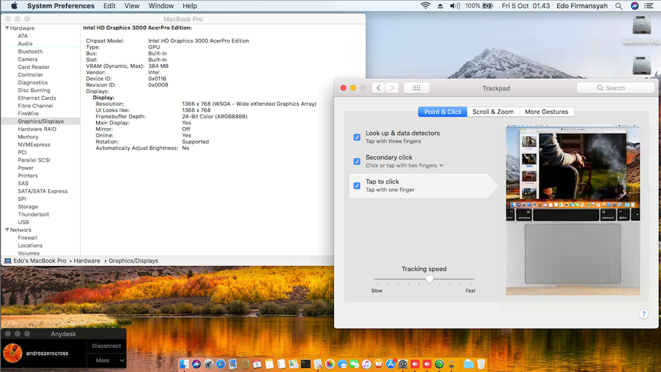The image size is (661, 372).
Task: Open App Store from the Dock
Action: [x=390, y=364]
